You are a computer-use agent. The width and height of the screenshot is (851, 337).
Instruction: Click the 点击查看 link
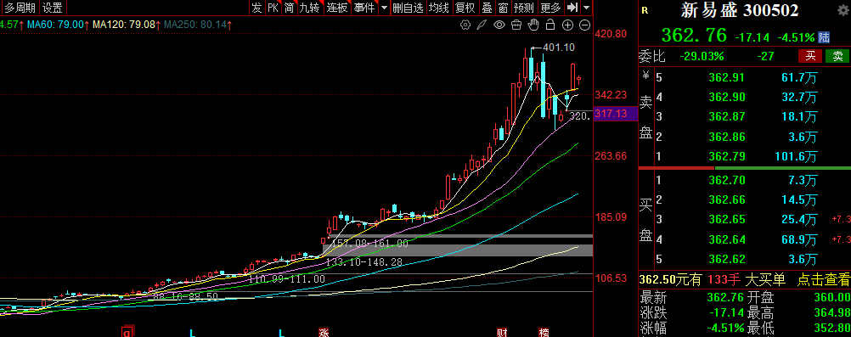tap(823, 280)
